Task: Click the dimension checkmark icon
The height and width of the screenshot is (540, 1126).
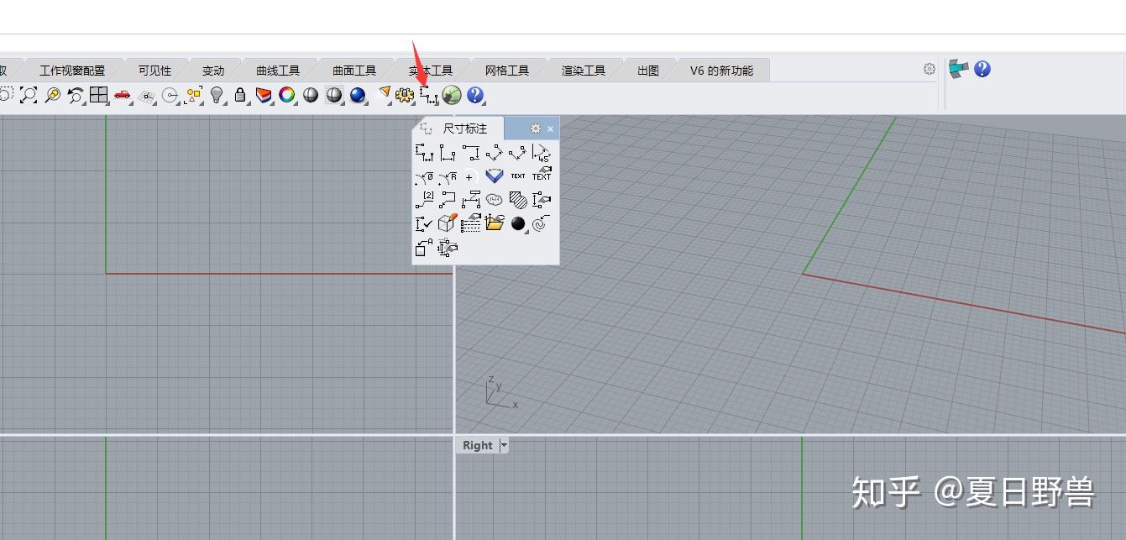Action: point(424,223)
